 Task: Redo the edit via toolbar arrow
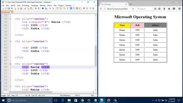(x=39, y=8)
